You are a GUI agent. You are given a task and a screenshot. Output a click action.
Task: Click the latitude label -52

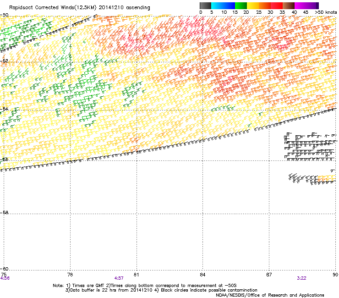coord(4,61)
